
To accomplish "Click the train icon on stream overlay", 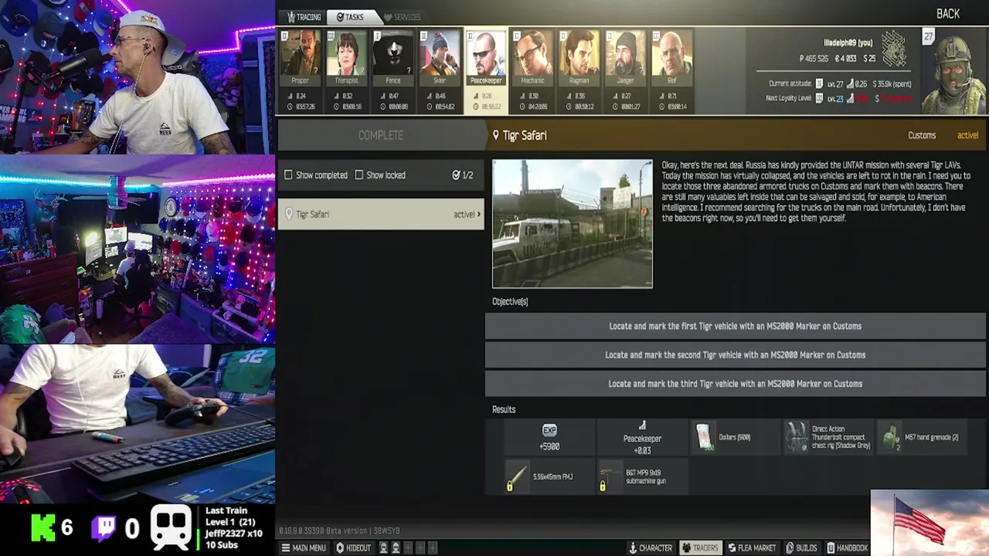I will pos(171,526).
